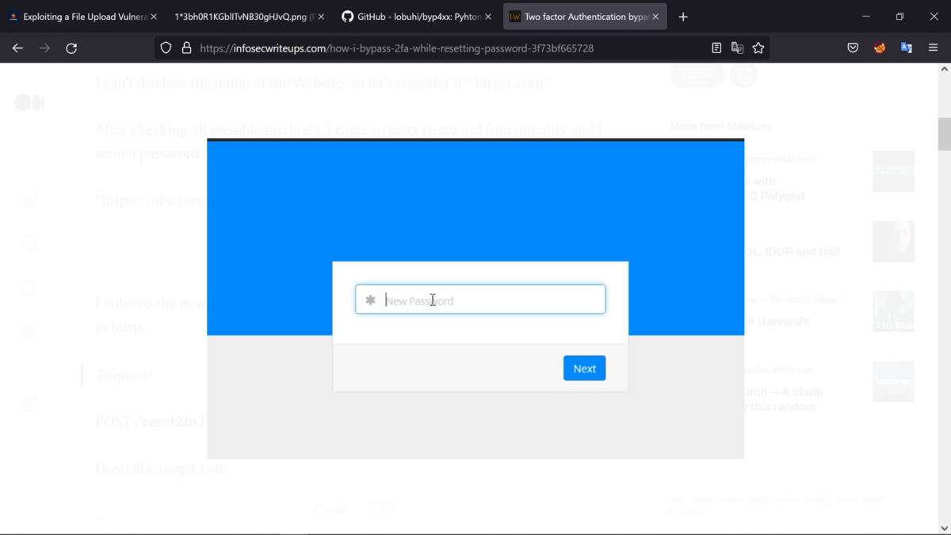The width and height of the screenshot is (951, 535).
Task: Reload the current page
Action: point(71,48)
